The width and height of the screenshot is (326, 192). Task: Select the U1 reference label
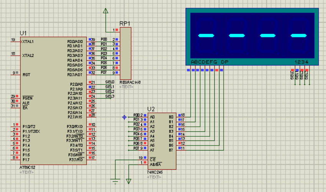pyautogui.click(x=23, y=33)
